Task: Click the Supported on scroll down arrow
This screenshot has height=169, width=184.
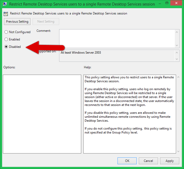Action: tap(177, 59)
